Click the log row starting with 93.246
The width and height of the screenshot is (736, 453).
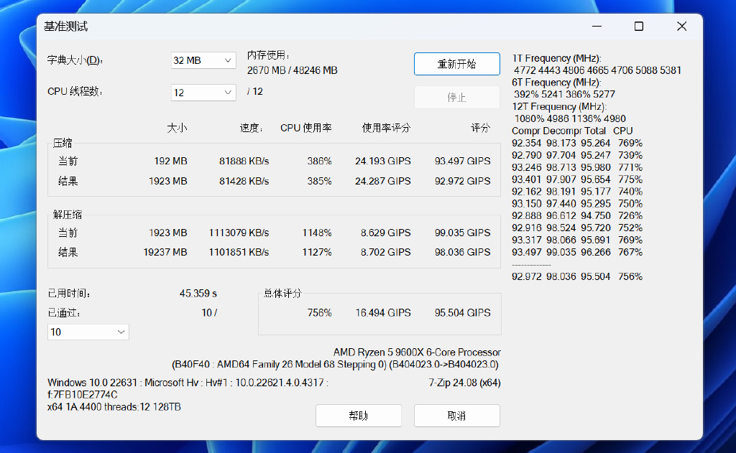coord(577,167)
